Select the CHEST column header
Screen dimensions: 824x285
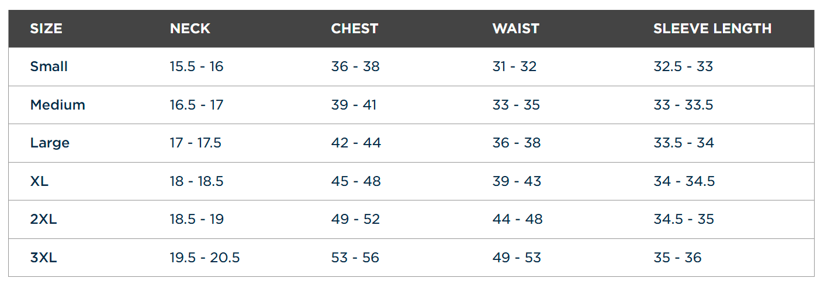(355, 29)
